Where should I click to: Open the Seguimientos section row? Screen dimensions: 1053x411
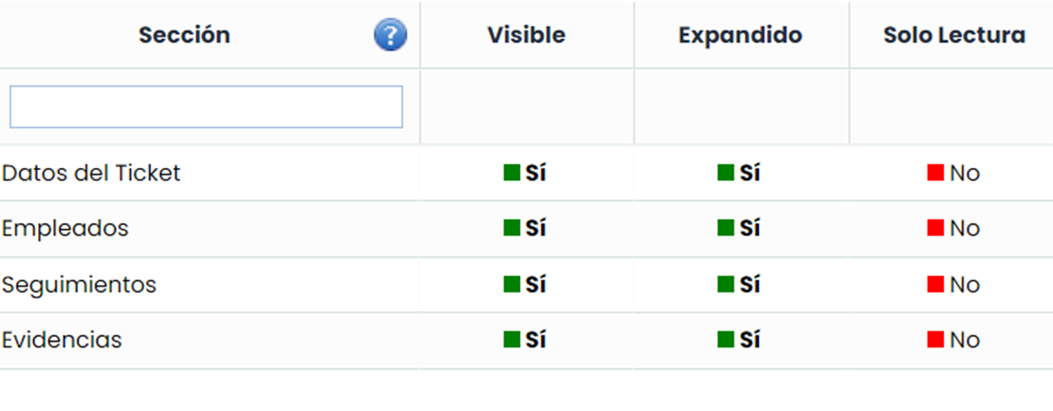(80, 285)
